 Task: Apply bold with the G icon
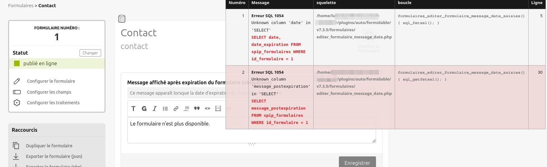tap(144, 109)
